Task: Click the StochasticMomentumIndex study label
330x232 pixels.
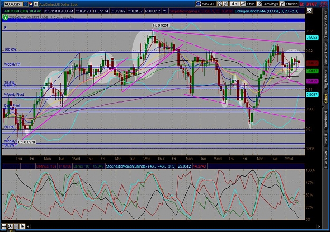Action: [141, 166]
